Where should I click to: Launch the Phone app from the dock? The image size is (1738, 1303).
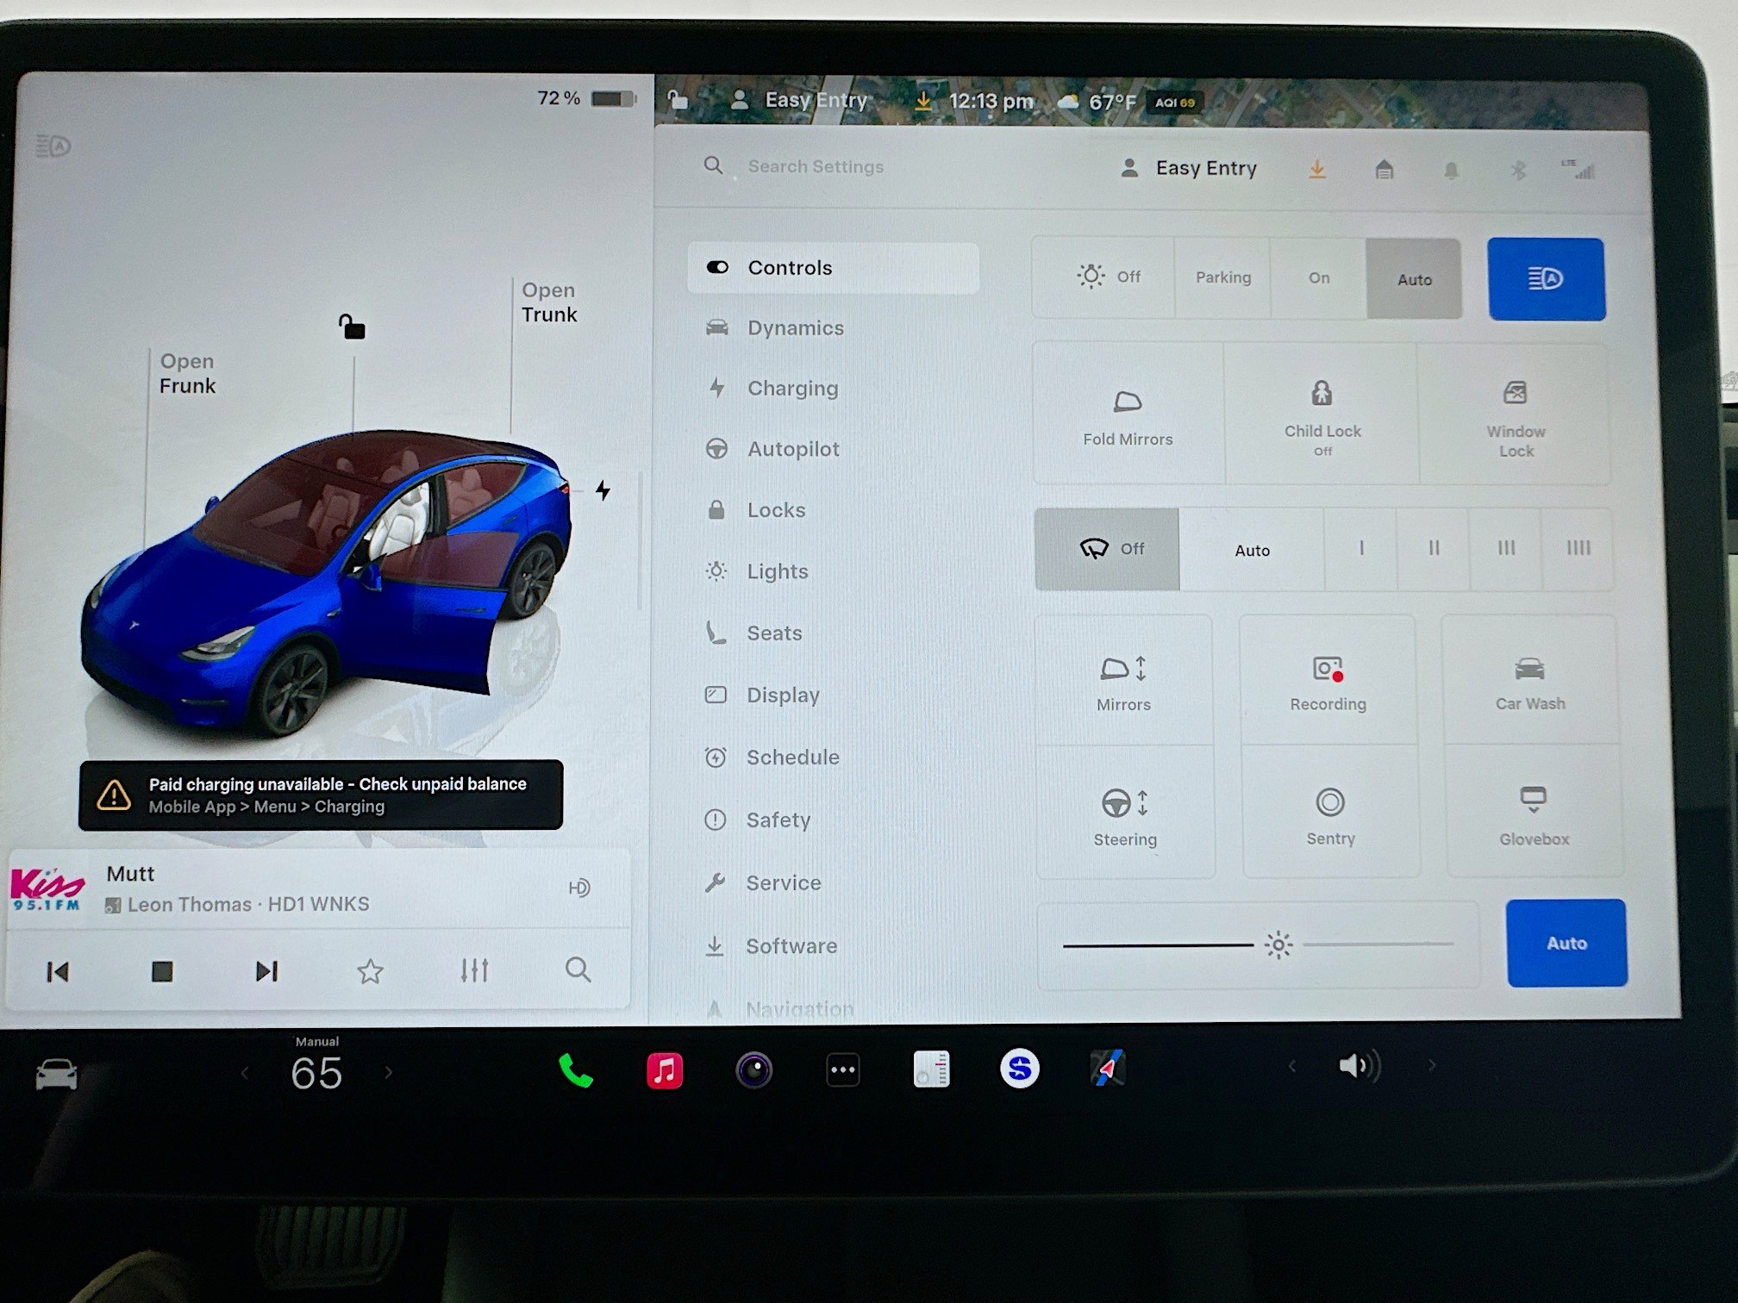click(x=575, y=1069)
